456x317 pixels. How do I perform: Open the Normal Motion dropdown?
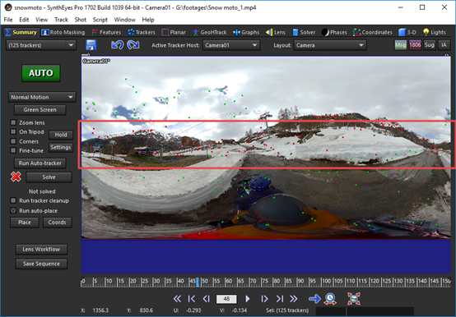(x=42, y=97)
